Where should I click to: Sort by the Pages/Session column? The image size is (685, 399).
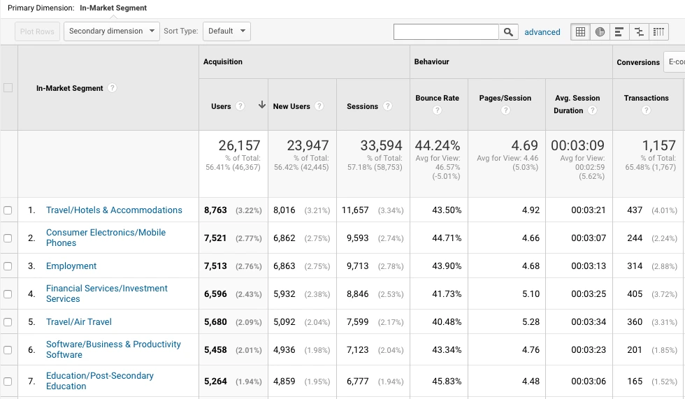click(x=505, y=99)
